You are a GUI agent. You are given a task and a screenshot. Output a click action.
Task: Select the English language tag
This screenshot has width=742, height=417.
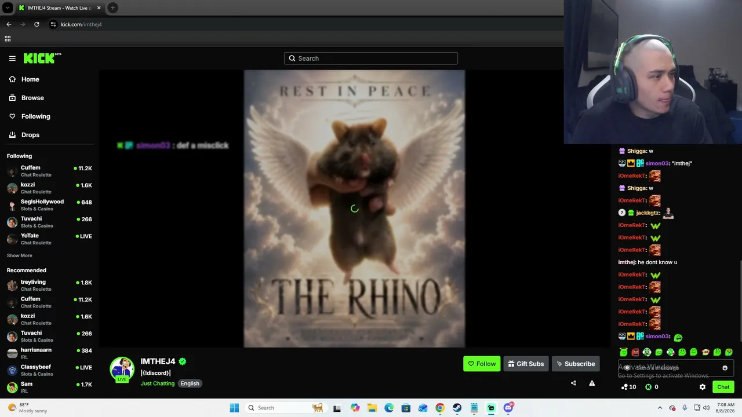[190, 383]
